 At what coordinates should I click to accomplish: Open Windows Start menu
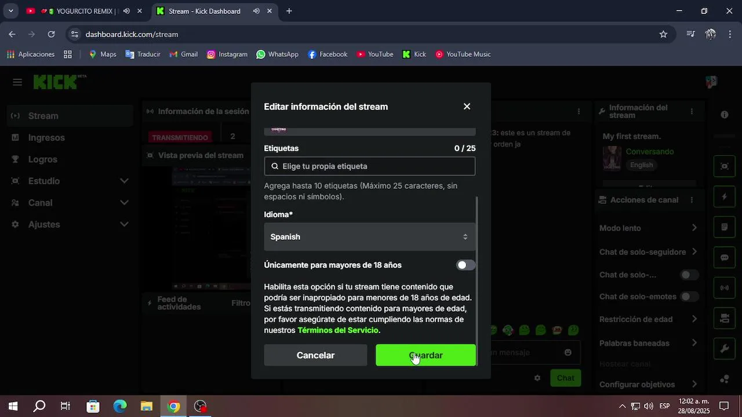[x=12, y=406]
